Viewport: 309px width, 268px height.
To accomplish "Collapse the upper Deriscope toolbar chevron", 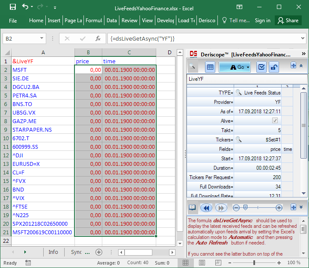I will 301,65.
